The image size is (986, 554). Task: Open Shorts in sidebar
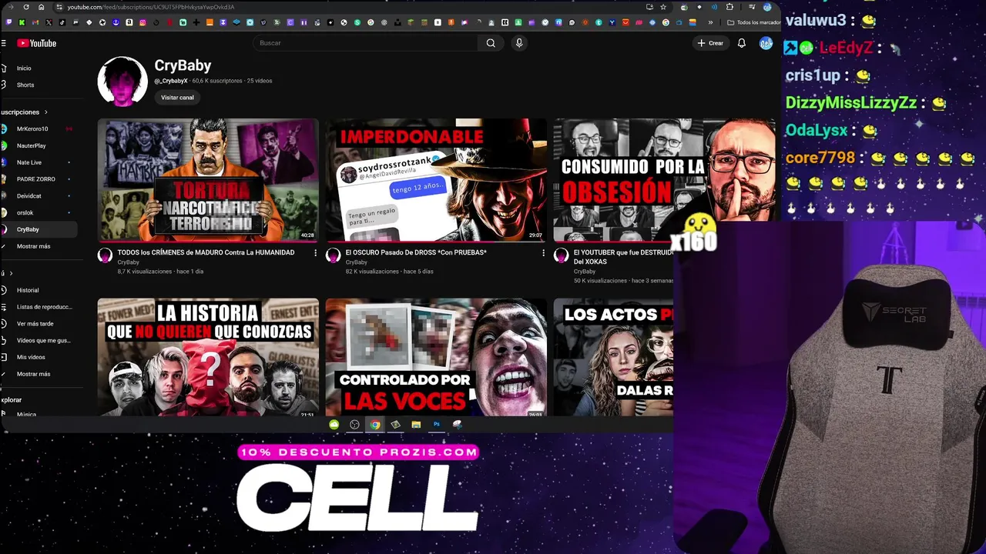[25, 85]
